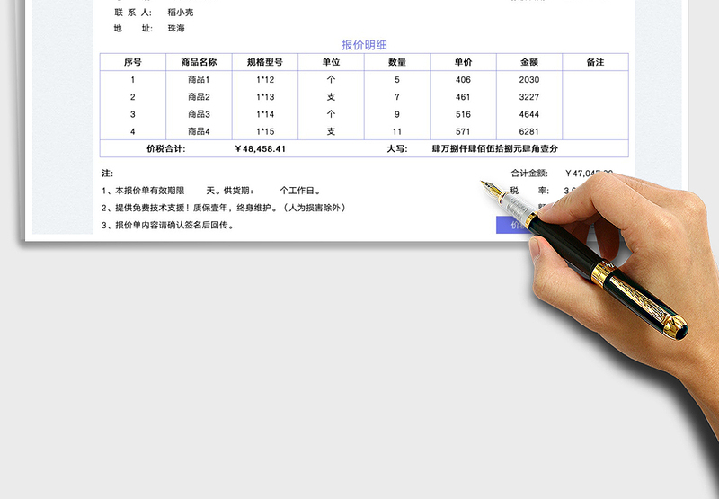Viewport: 719px width, 499px height.
Task: Click the contact name 稻小壳
Action: [181, 13]
